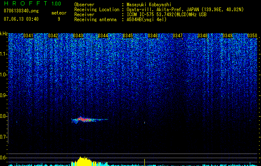Click the Observer field label
Viewport: 261px width, 166px height.
(84, 5)
